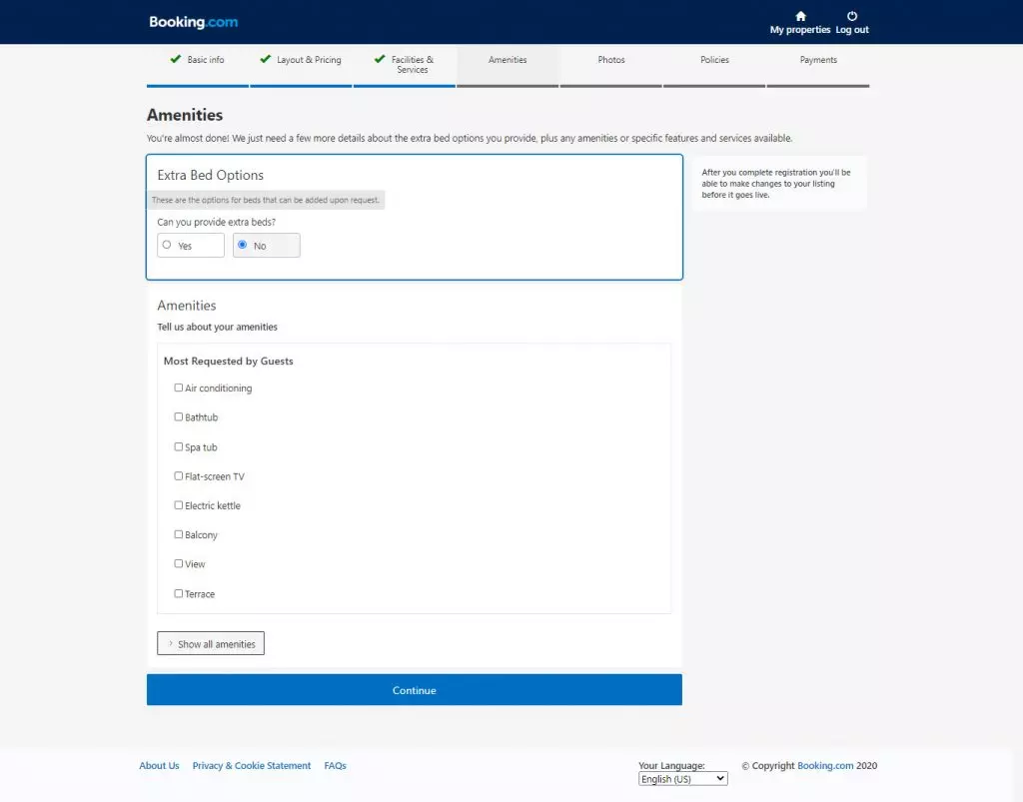This screenshot has height=802, width=1023.
Task: Click the Continue button
Action: point(415,690)
